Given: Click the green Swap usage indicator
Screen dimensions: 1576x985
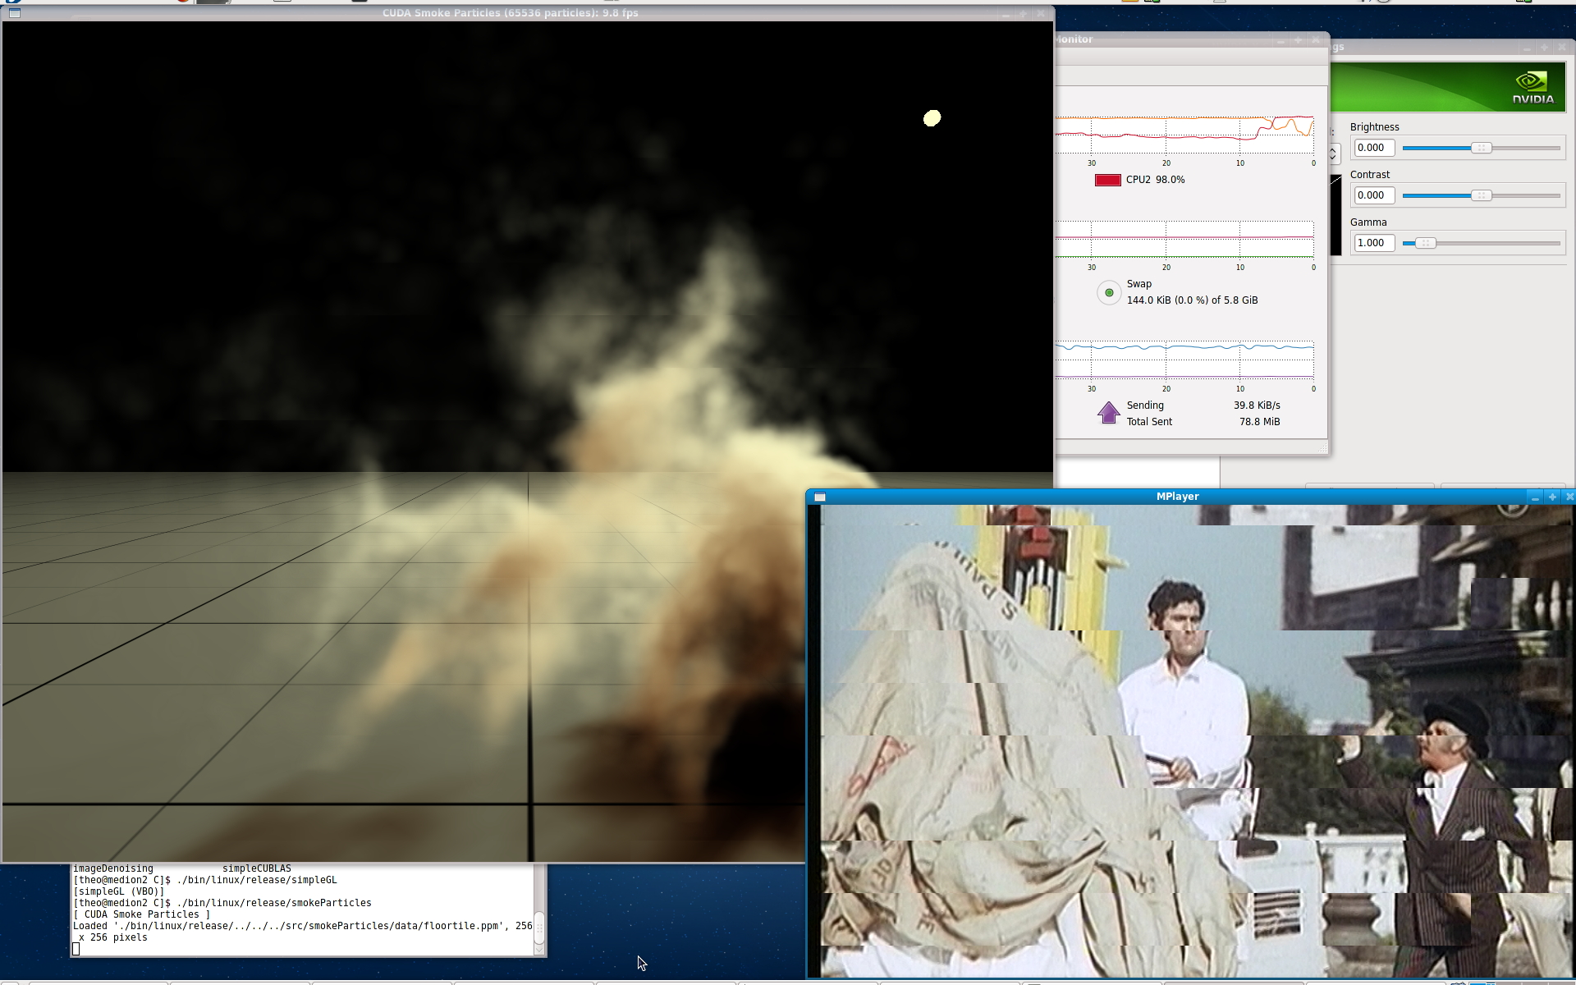Looking at the screenshot, I should click(1109, 292).
